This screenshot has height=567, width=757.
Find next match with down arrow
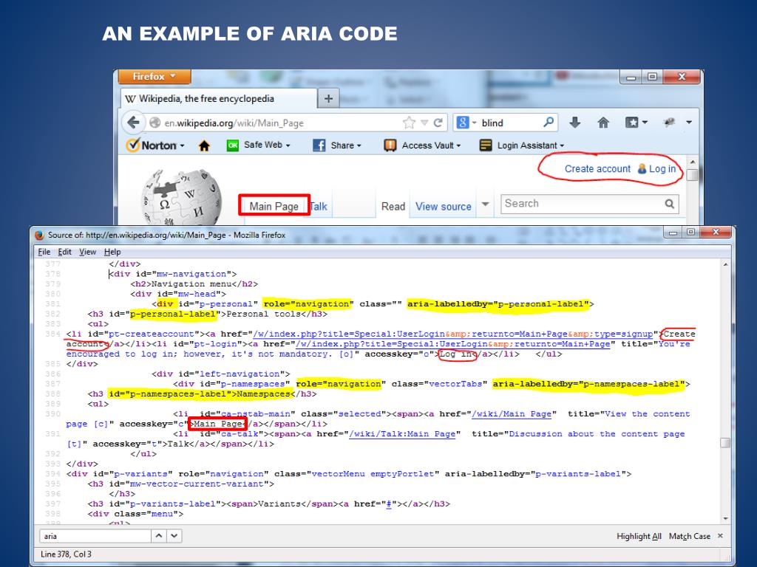coord(174,536)
